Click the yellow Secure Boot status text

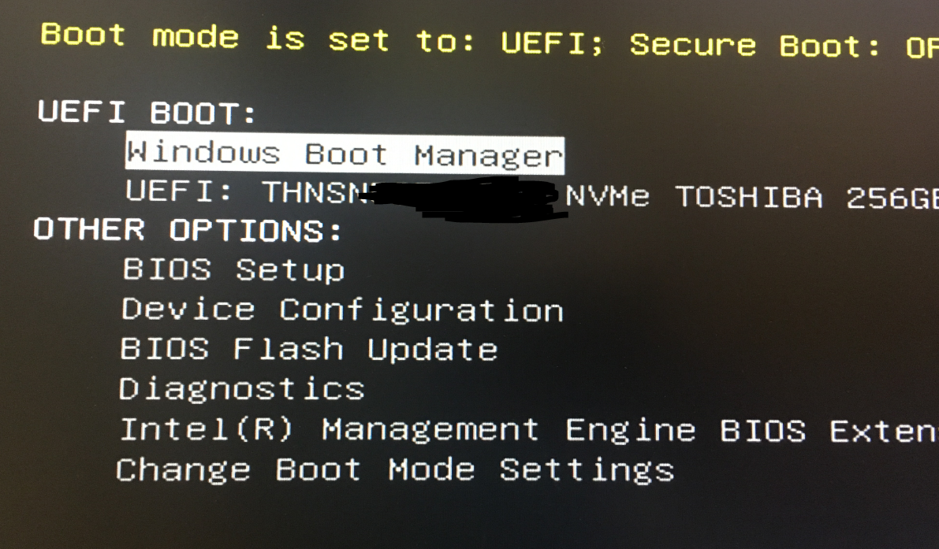click(784, 46)
